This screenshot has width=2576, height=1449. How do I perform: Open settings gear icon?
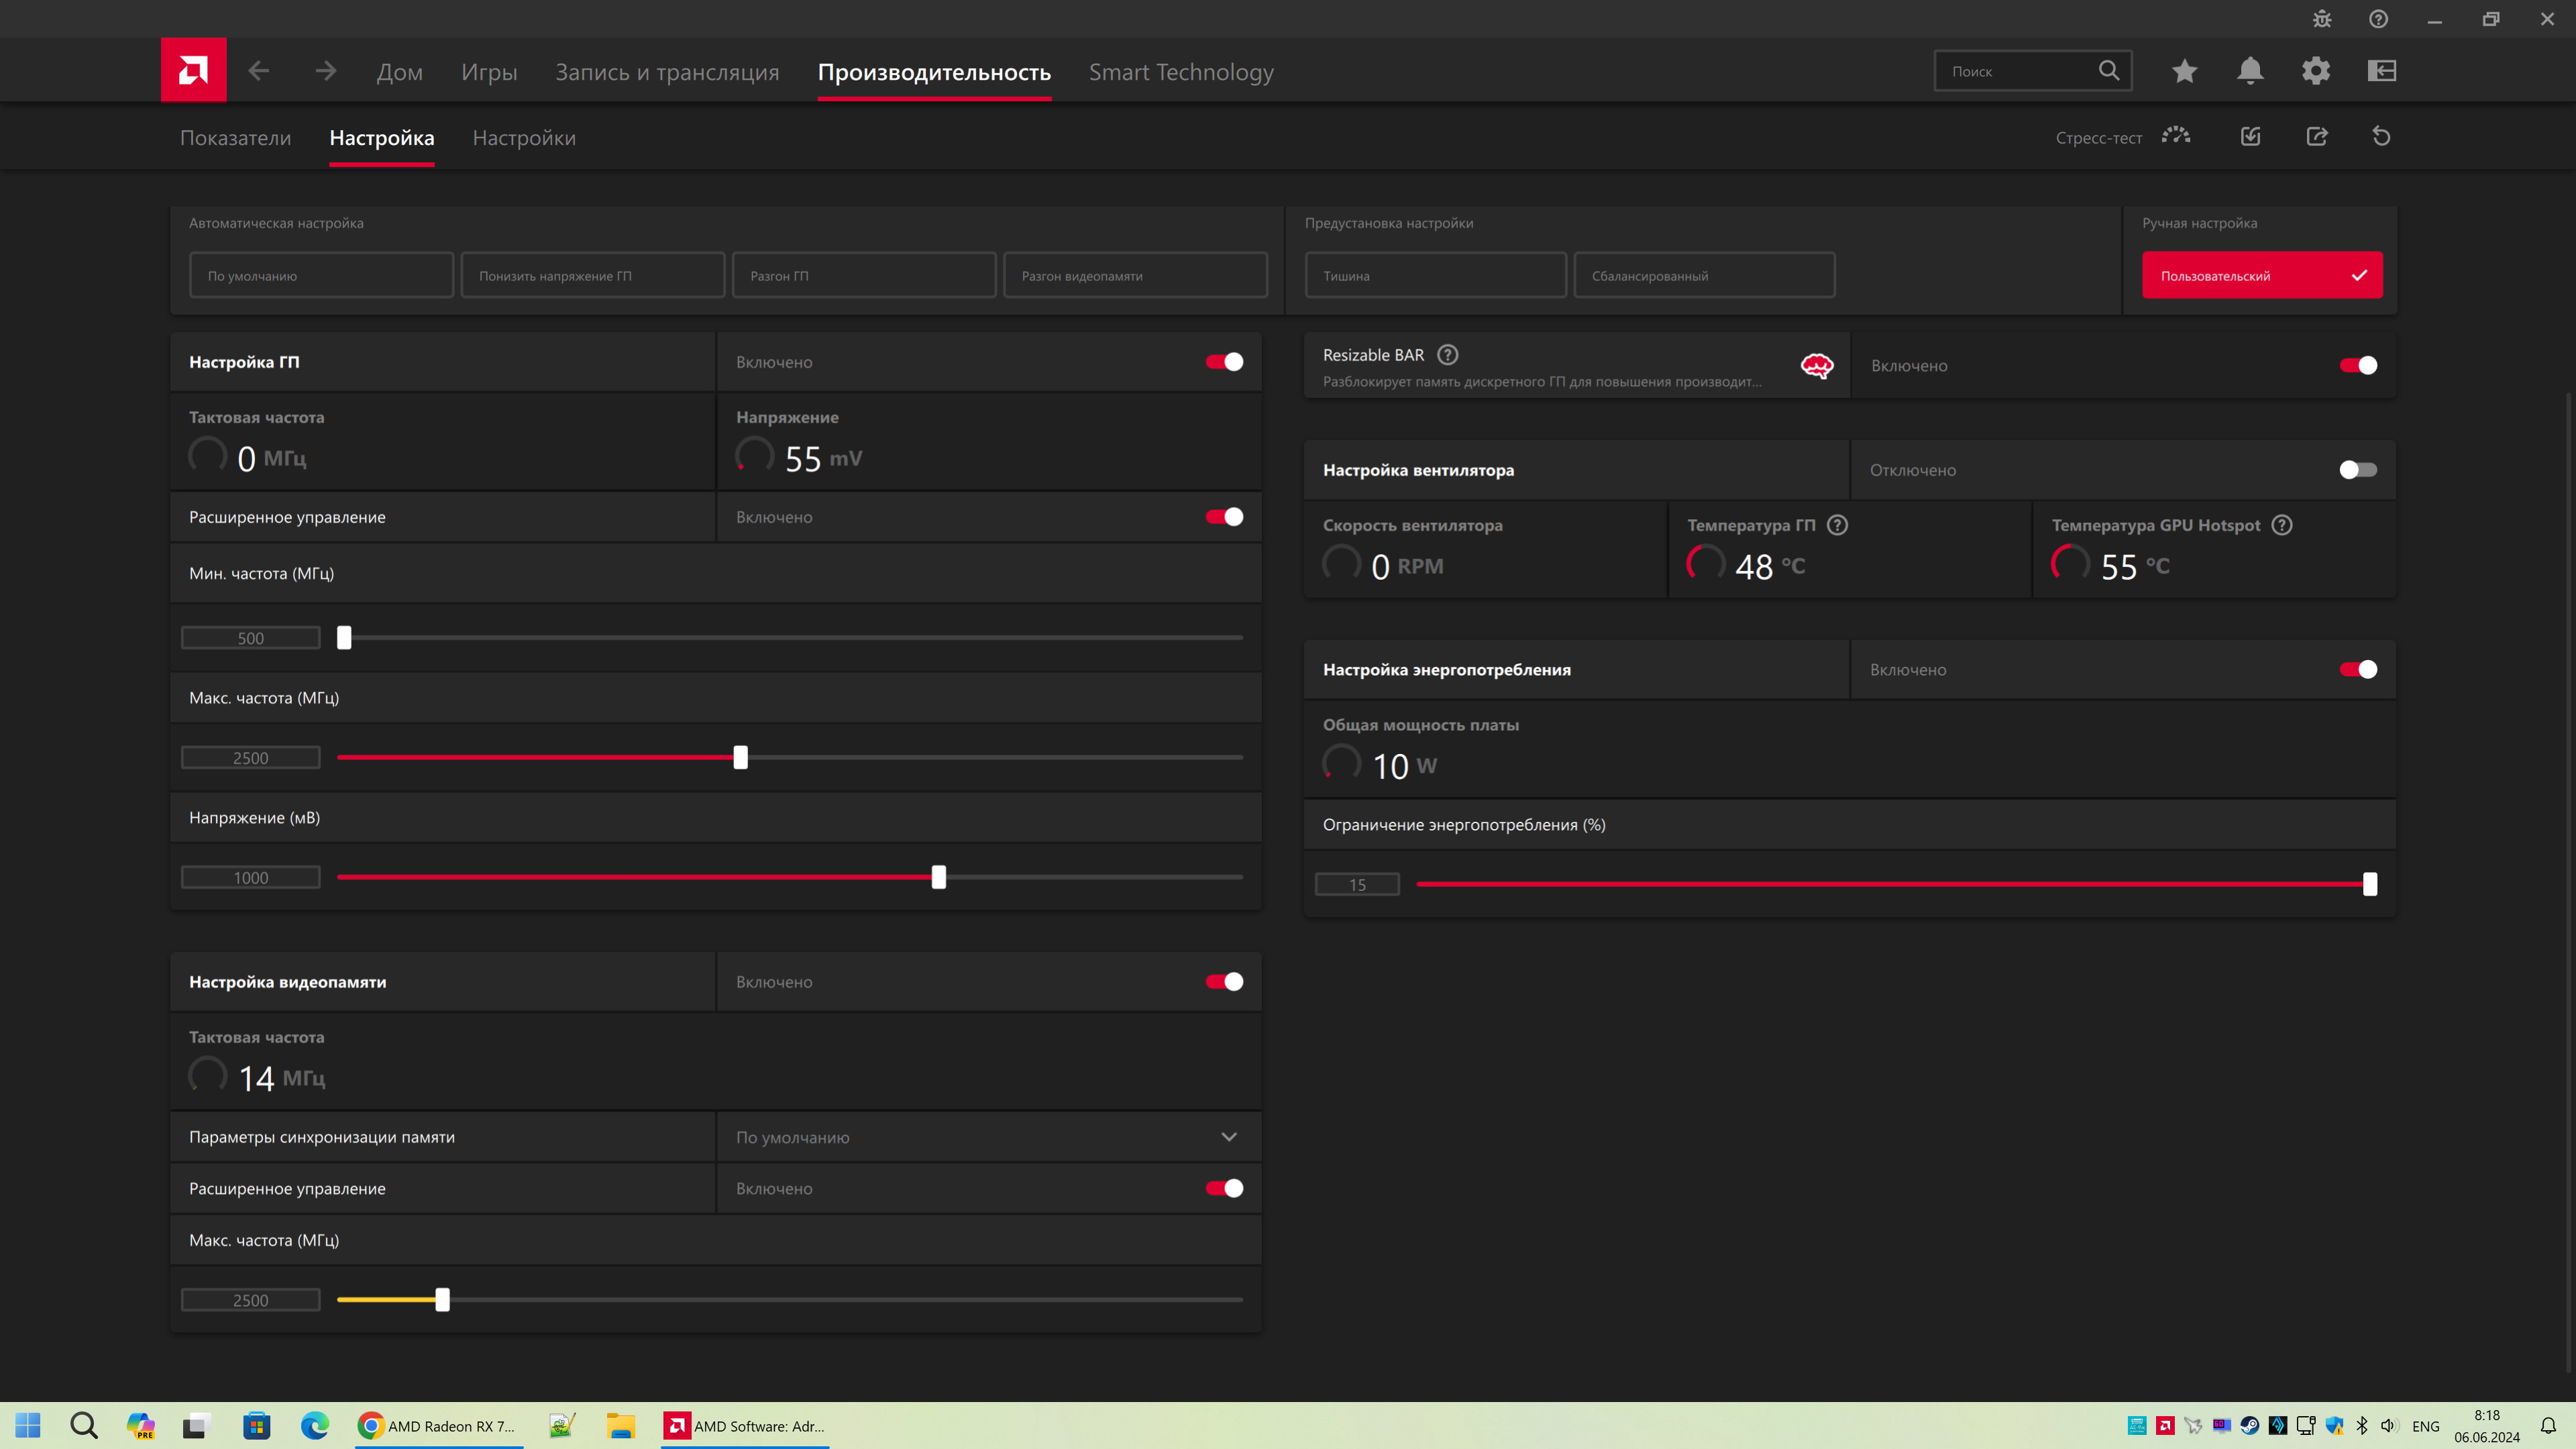click(2316, 71)
